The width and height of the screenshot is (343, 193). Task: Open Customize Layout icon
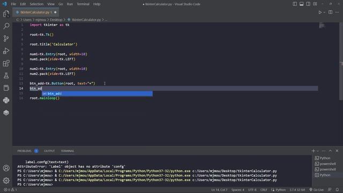tap(315, 4)
